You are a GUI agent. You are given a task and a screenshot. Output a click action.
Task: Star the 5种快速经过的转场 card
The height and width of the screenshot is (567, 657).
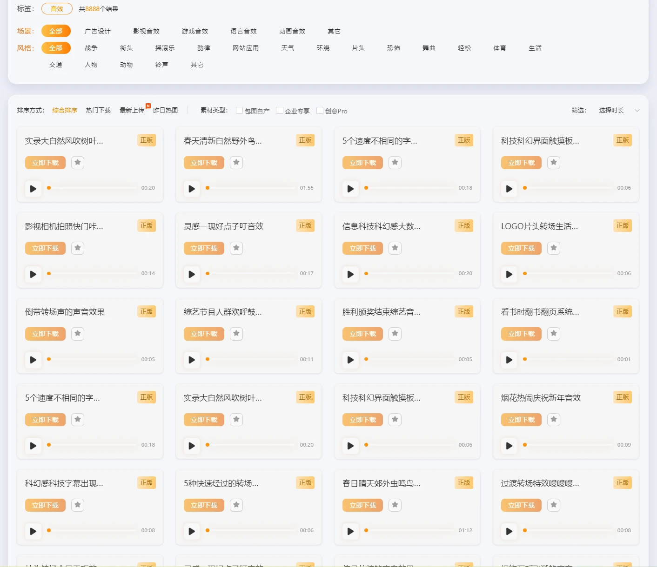[236, 505]
